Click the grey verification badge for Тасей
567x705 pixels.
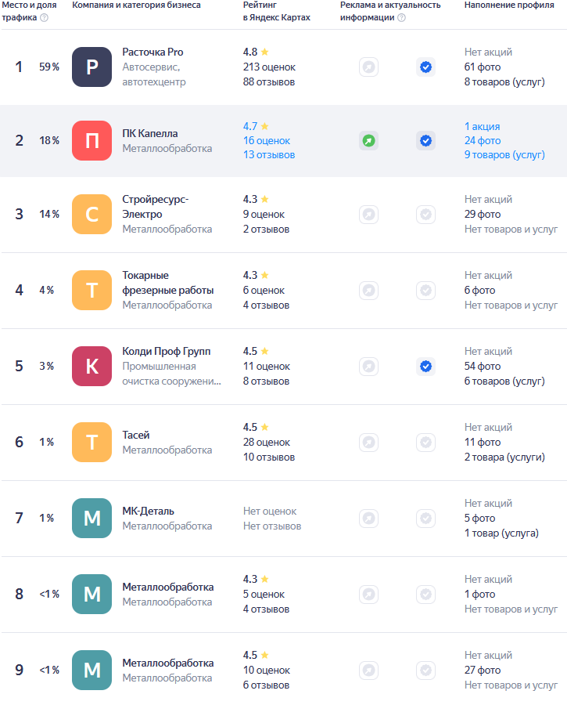(x=425, y=442)
